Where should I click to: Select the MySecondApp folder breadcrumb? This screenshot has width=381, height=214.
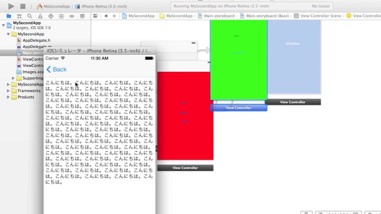click(176, 16)
